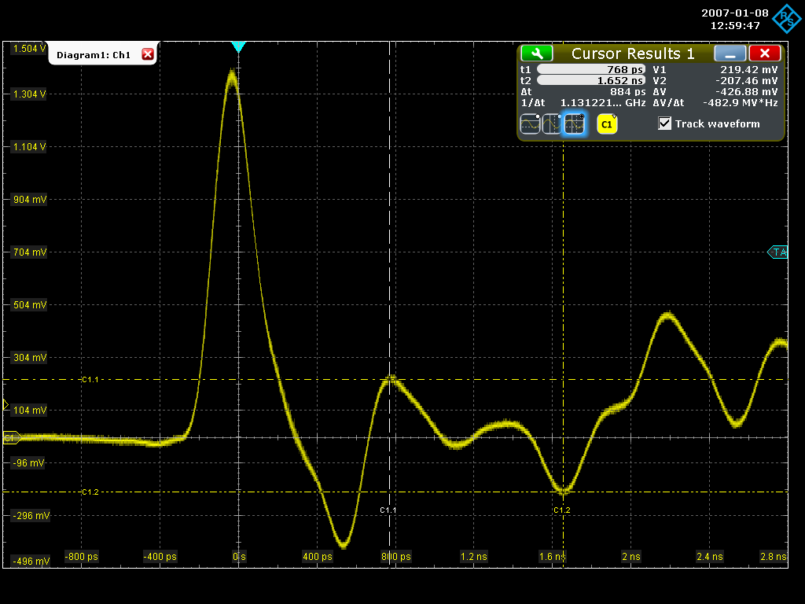Click the 0 s time axis label
The image size is (805, 604).
[239, 556]
